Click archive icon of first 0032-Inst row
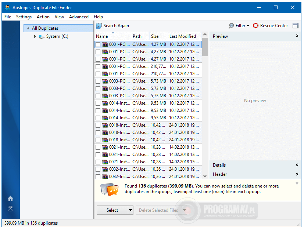Viewport: 304px width, 229px height. point(105,170)
